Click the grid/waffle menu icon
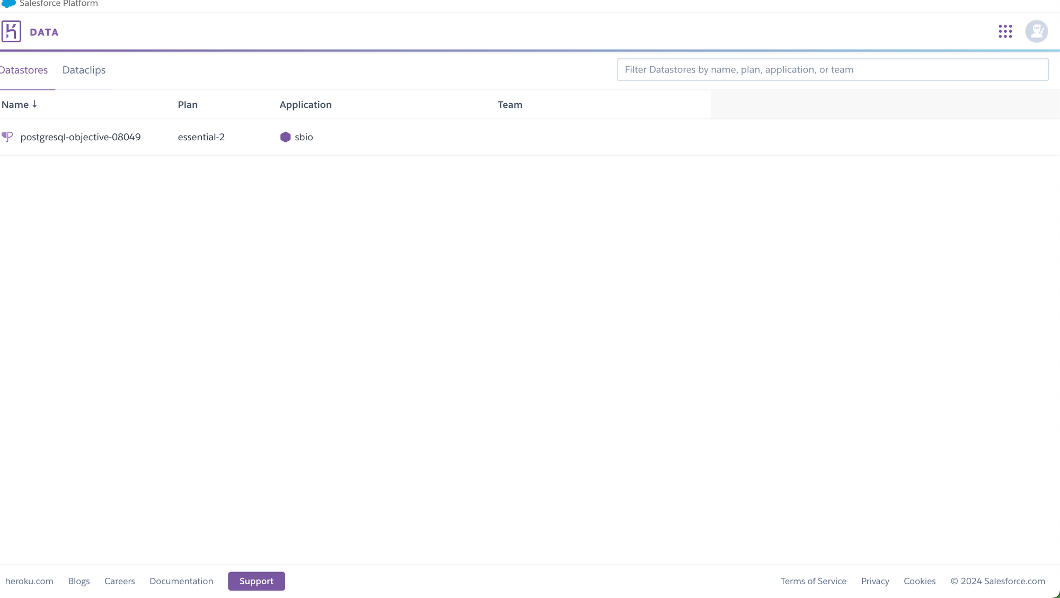This screenshot has height=598, width=1060. point(1005,32)
